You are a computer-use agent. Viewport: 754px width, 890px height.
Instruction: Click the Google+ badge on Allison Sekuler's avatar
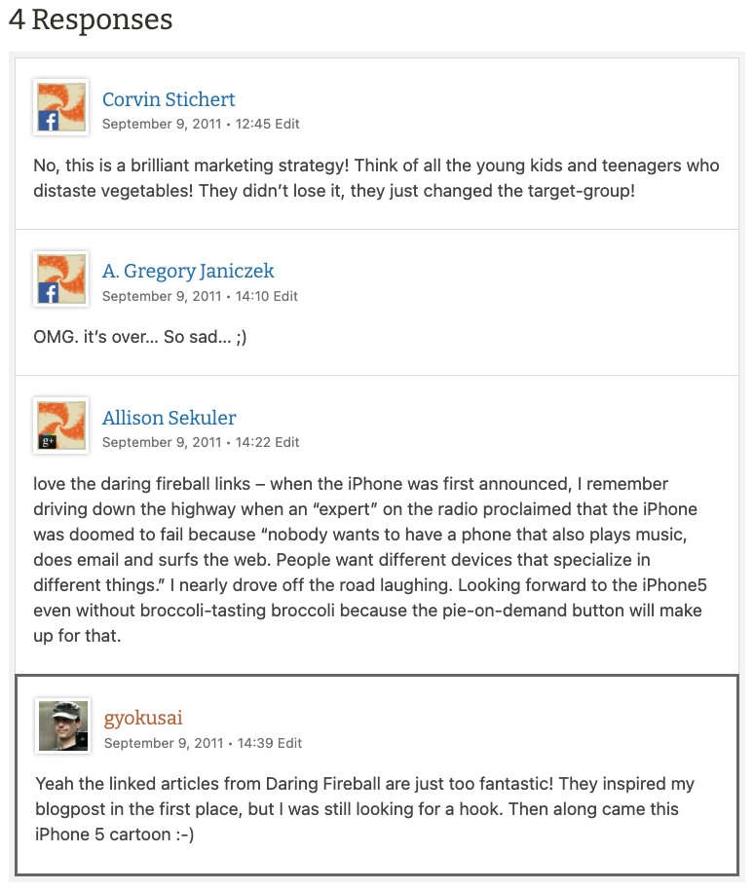coord(46,441)
